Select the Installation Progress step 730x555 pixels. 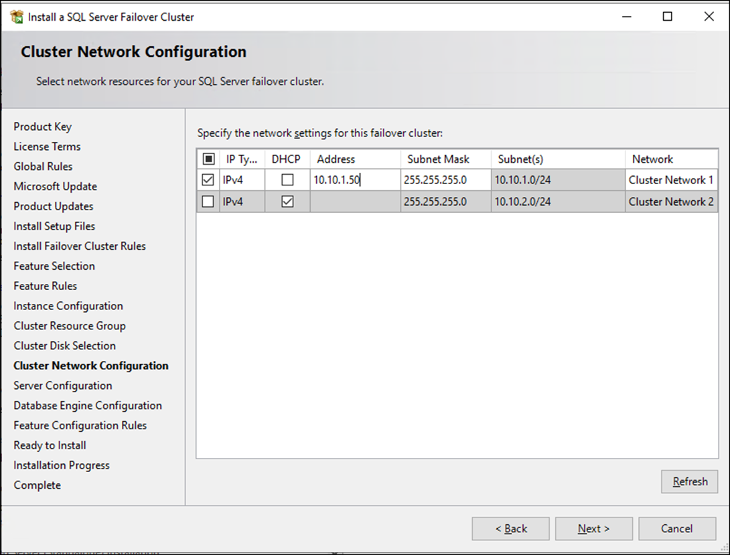pos(62,465)
